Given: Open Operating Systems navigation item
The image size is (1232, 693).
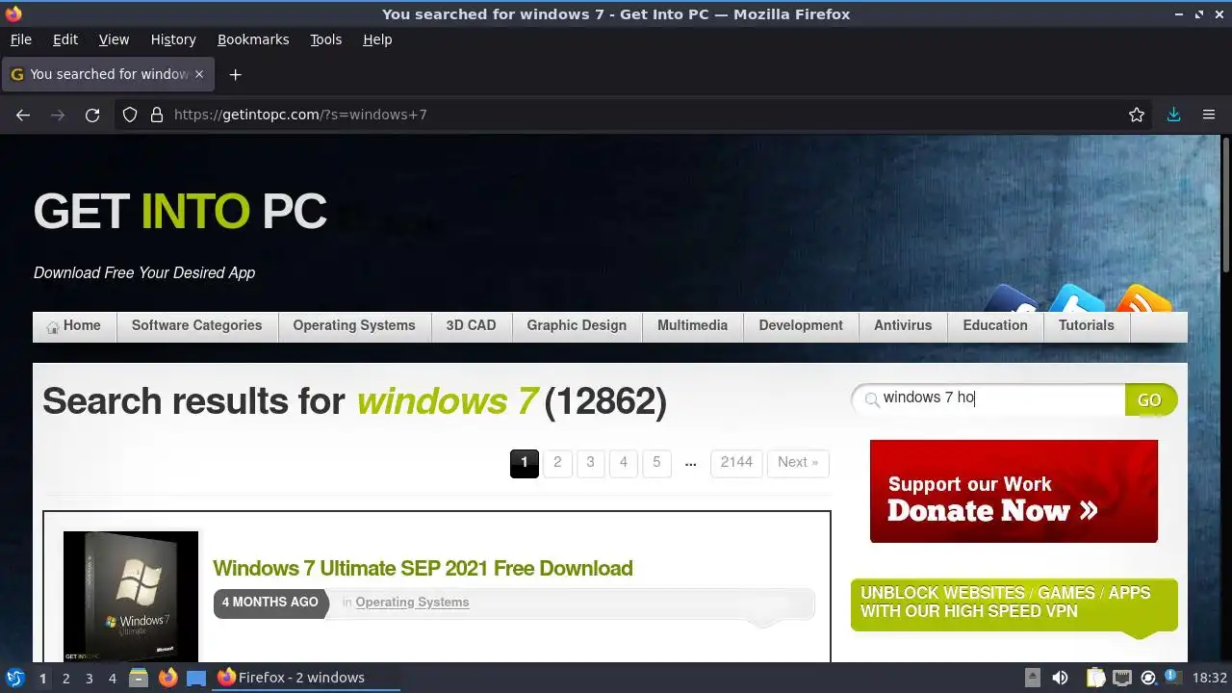Looking at the screenshot, I should tap(354, 326).
